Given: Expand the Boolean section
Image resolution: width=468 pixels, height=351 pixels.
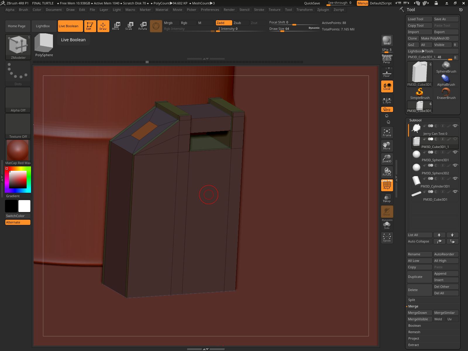Looking at the screenshot, I should 414,326.
